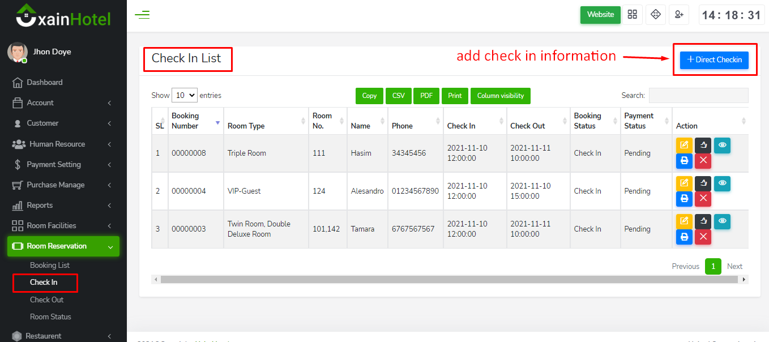
Task: Open the Column visibility dropdown
Action: [x=500, y=96]
